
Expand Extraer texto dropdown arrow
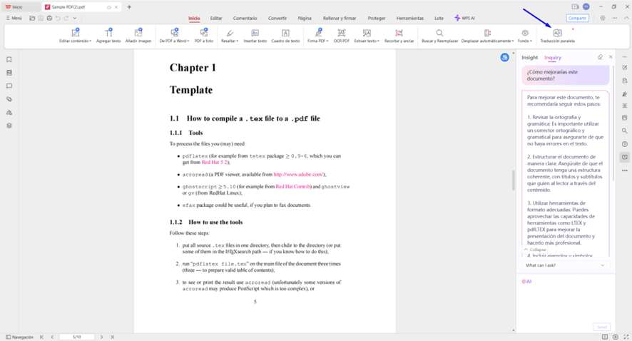(379, 41)
